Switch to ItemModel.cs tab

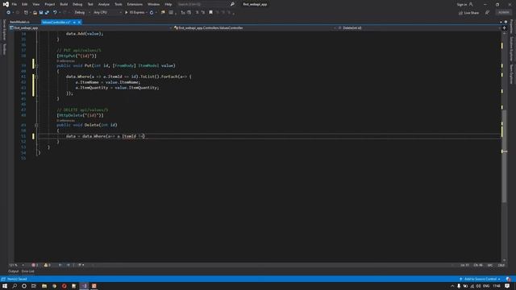19,22
